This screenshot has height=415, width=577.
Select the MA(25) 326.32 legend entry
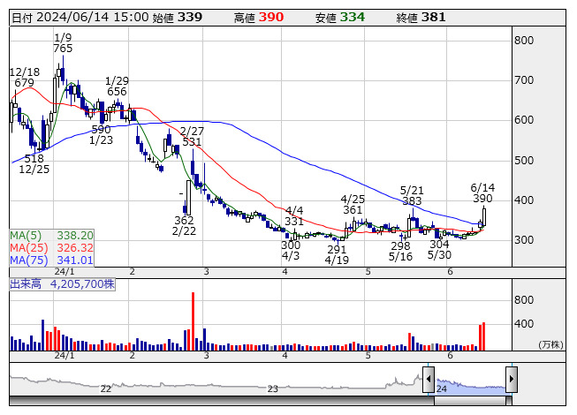click(x=51, y=248)
